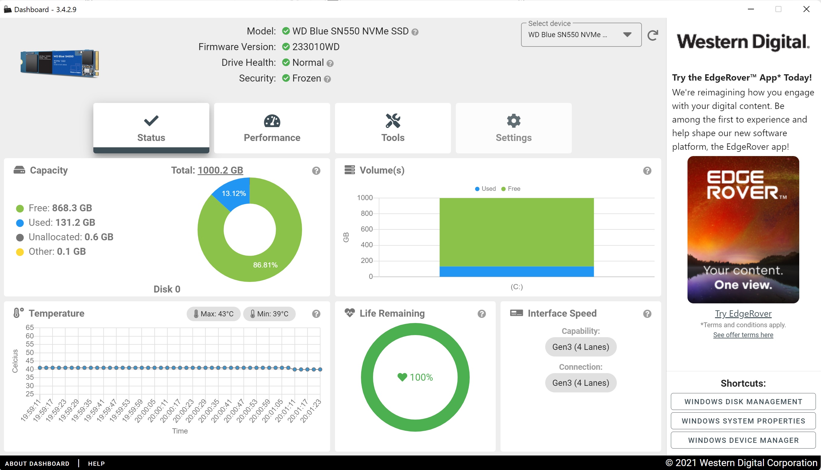Expand the Select device dropdown
Image resolution: width=821 pixels, height=470 pixels.
click(x=581, y=35)
